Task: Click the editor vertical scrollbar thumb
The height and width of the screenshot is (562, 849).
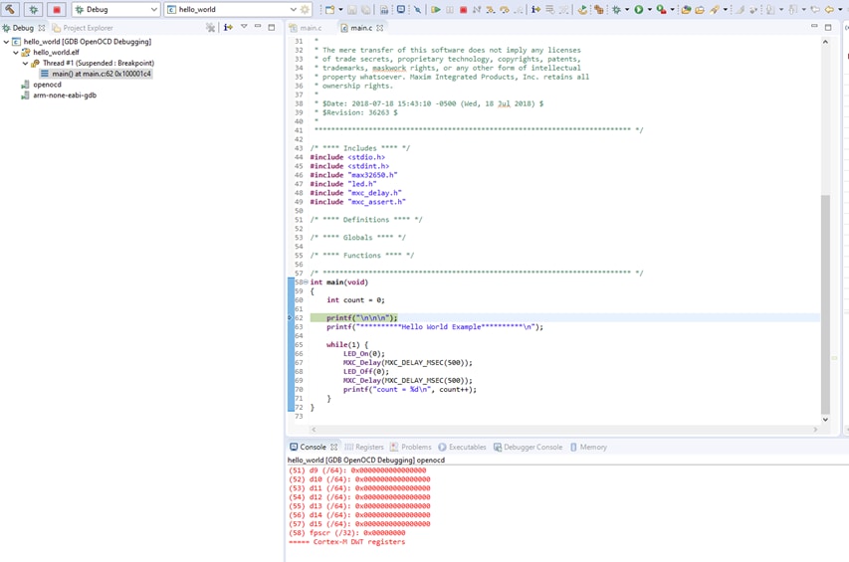Action: point(825,303)
